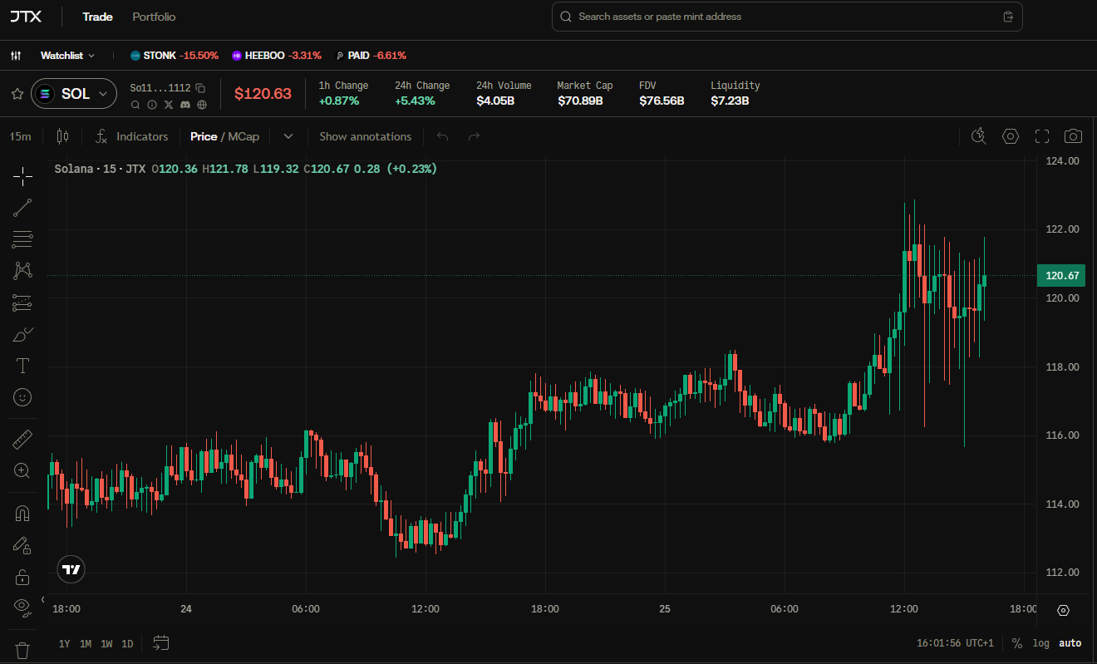Remove drawings with the trash icon
Viewport: 1097px width, 664px height.
[x=22, y=650]
